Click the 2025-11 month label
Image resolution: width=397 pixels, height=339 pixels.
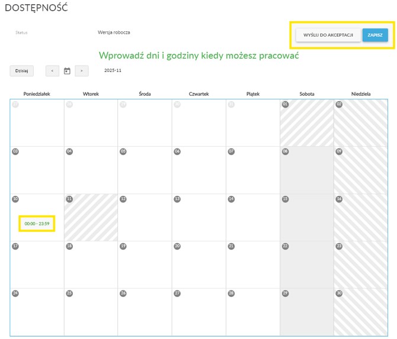tap(113, 70)
